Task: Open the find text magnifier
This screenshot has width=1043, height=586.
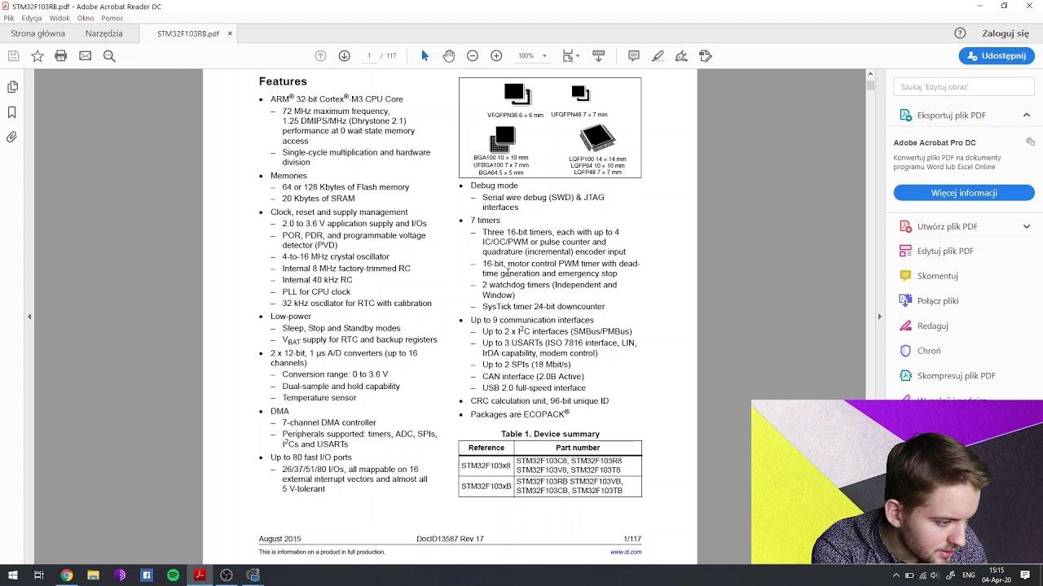Action: (x=109, y=56)
